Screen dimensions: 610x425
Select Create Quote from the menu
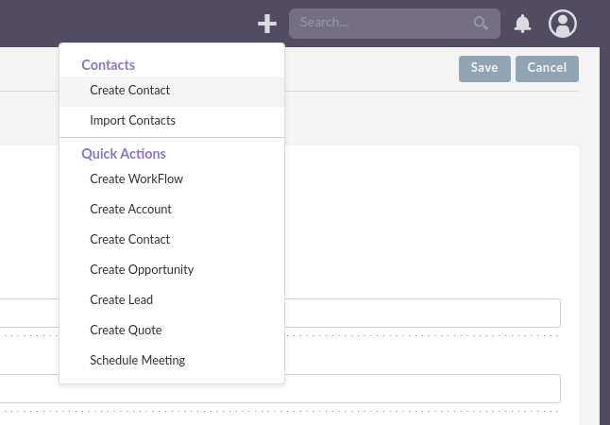click(126, 331)
